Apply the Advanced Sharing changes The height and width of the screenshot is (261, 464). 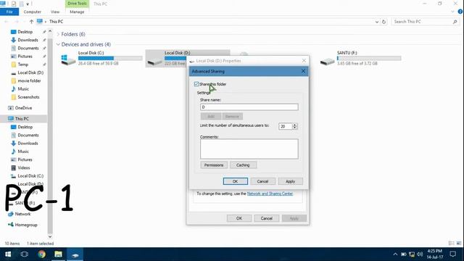pyautogui.click(x=290, y=181)
